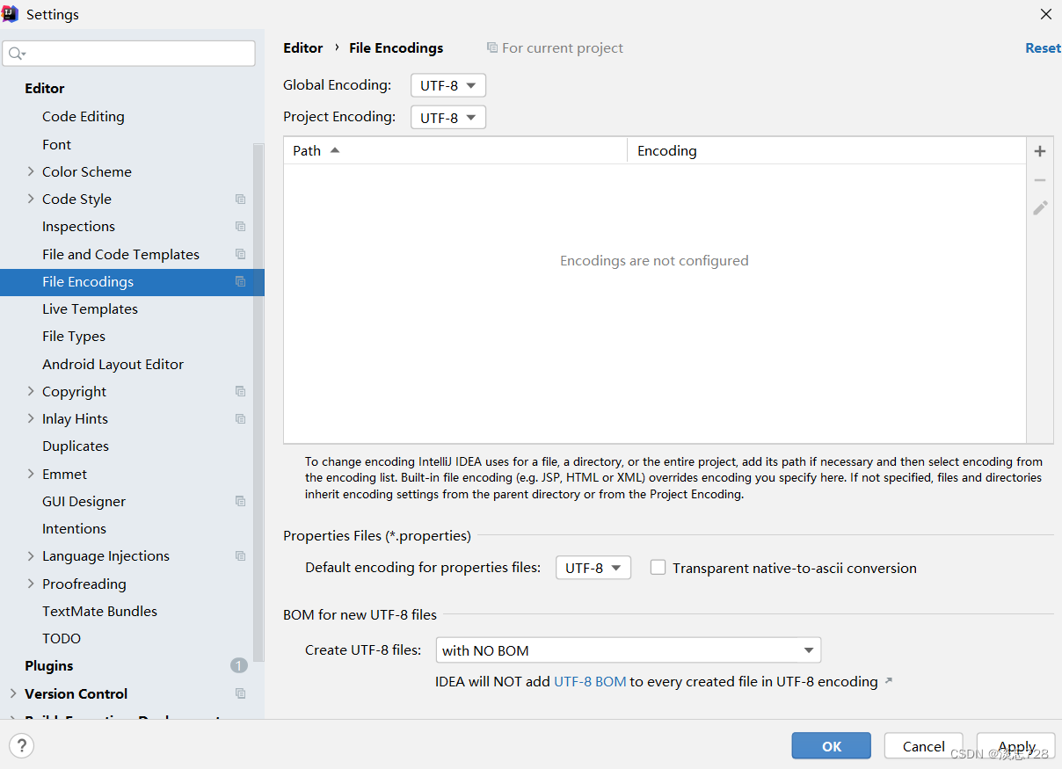Screen dimensions: 1062x769
Task: Click the add path plus icon
Action: pos(1040,151)
